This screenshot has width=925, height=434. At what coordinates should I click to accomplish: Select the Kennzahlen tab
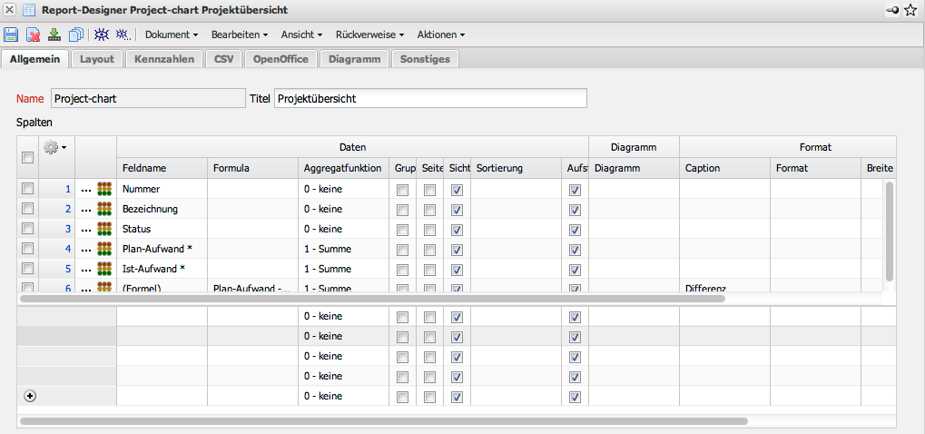pyautogui.click(x=163, y=59)
